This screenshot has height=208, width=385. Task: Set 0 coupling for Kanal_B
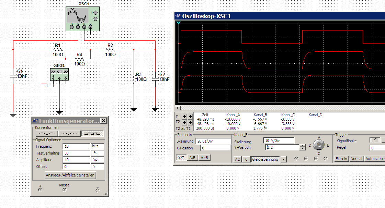[x=246, y=159]
